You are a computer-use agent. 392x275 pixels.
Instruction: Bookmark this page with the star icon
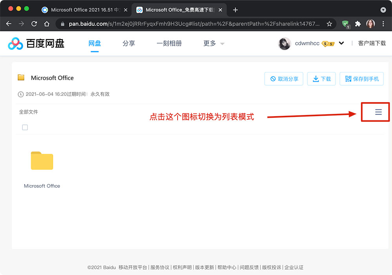329,24
